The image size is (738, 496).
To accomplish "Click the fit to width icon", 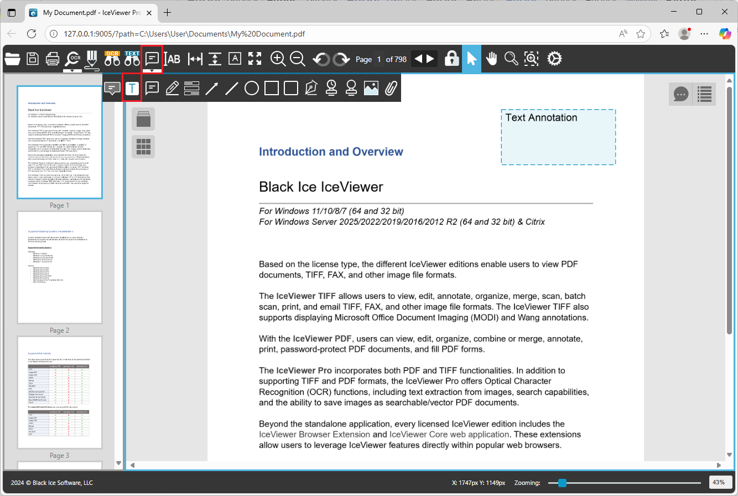I will coord(195,59).
